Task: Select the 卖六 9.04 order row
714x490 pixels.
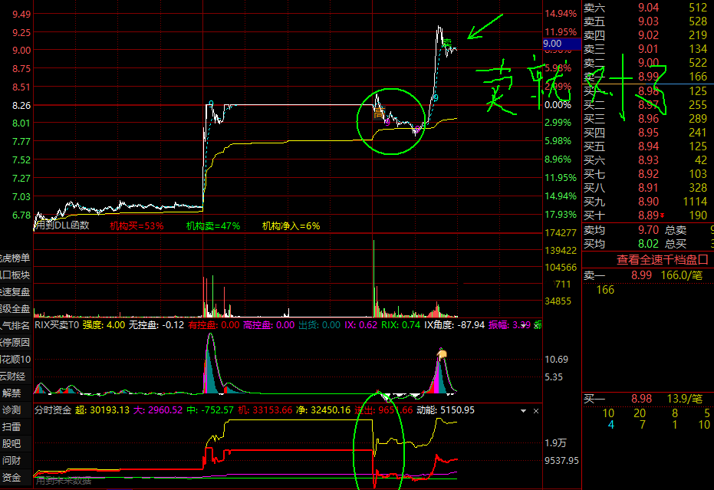Action: (648, 8)
